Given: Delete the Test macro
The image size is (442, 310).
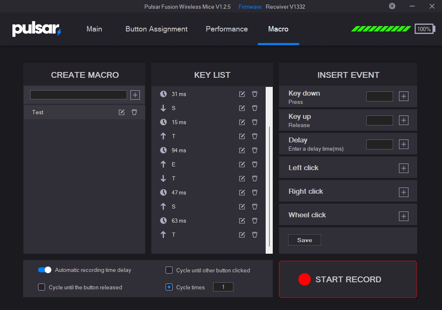Looking at the screenshot, I should [x=134, y=112].
